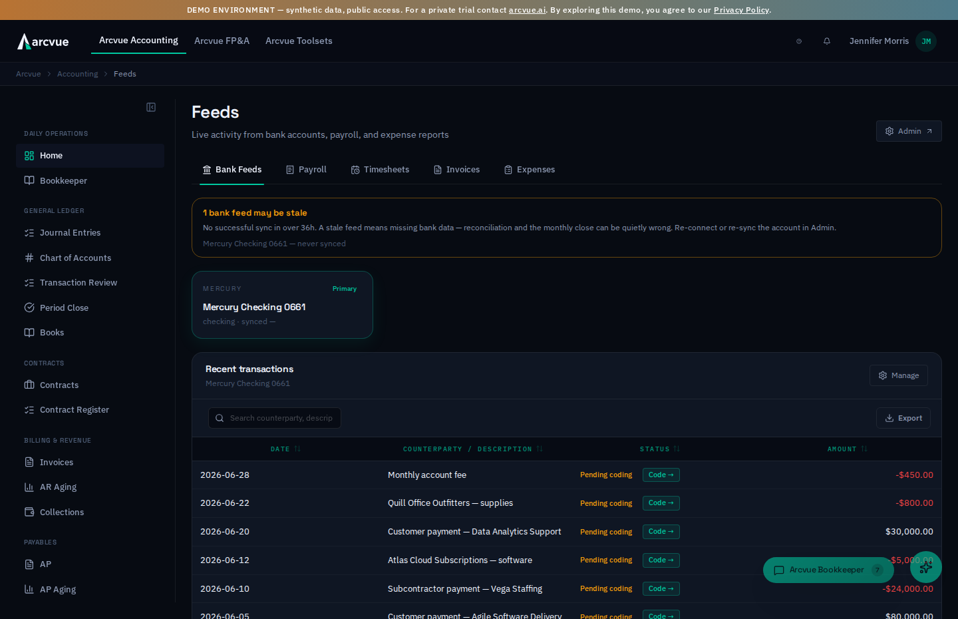Code the Atlas Cloud Subscriptions transaction
Image resolution: width=958 pixels, height=619 pixels.
coord(661,560)
